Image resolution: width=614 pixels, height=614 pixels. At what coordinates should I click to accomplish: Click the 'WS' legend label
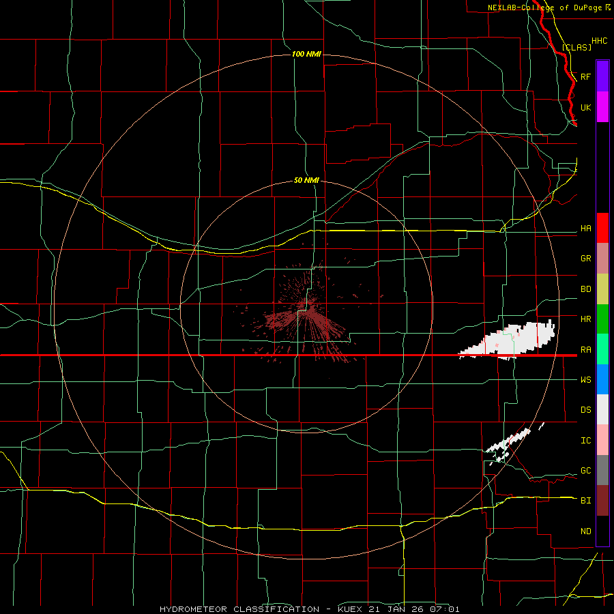pyautogui.click(x=585, y=380)
